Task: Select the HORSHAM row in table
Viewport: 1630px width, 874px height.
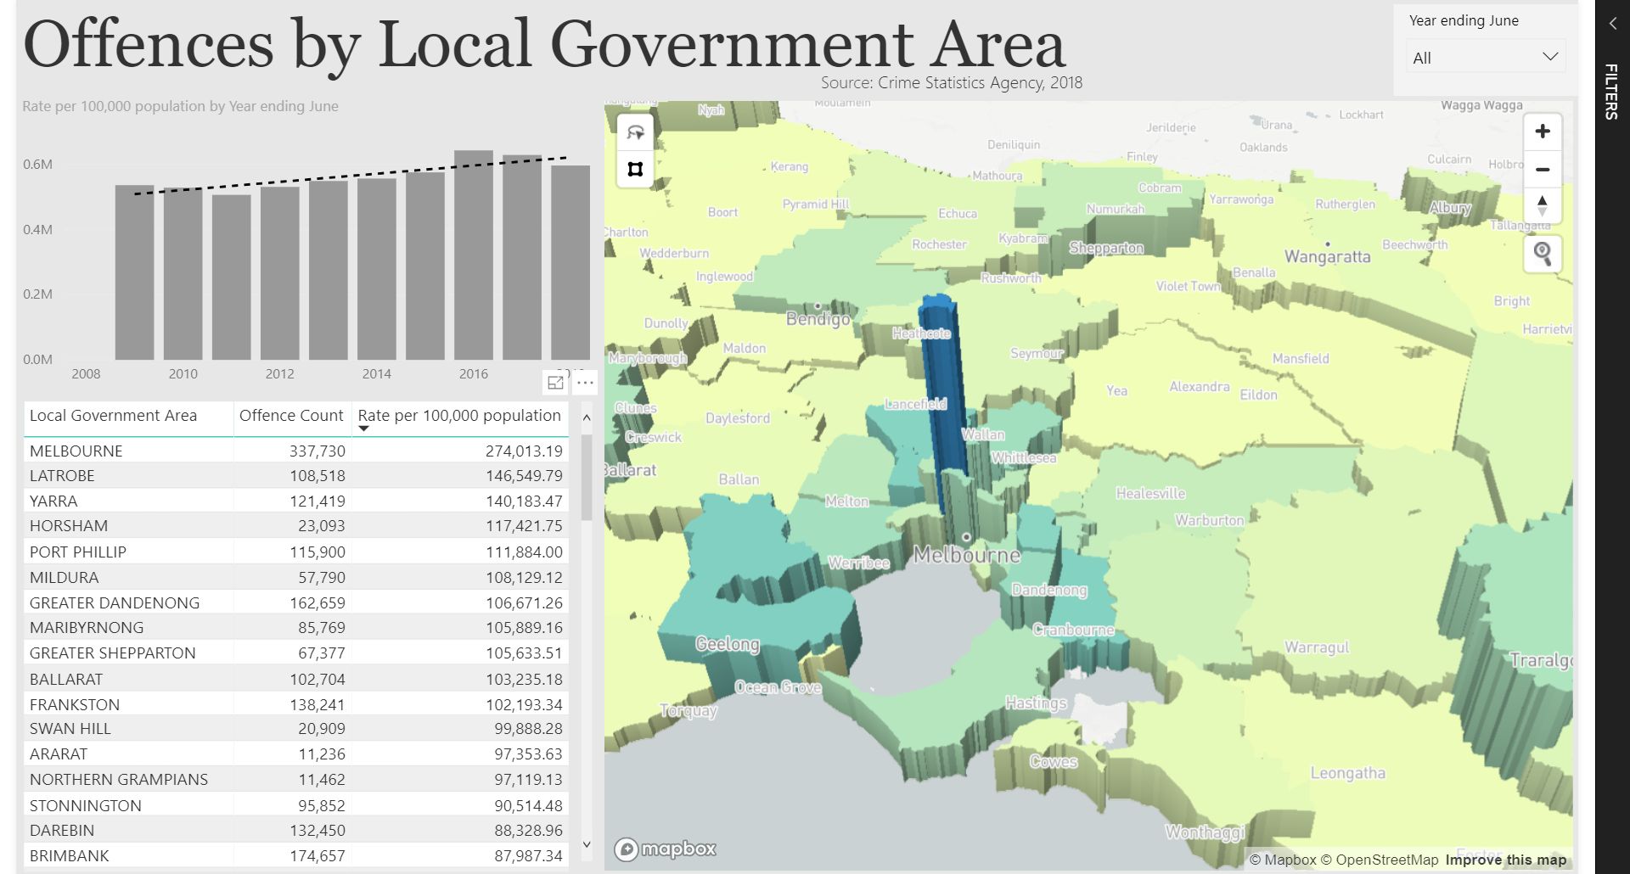Action: click(296, 525)
